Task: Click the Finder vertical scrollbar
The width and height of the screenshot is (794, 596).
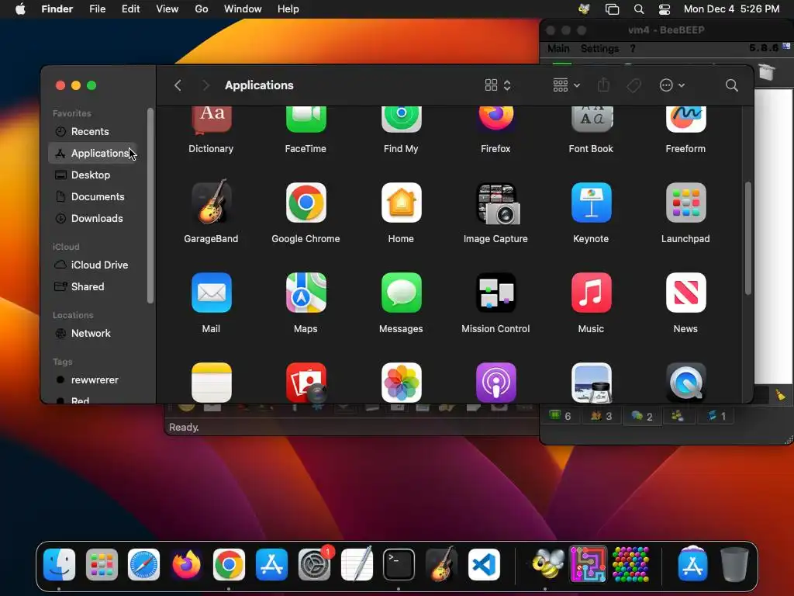Action: click(748, 238)
